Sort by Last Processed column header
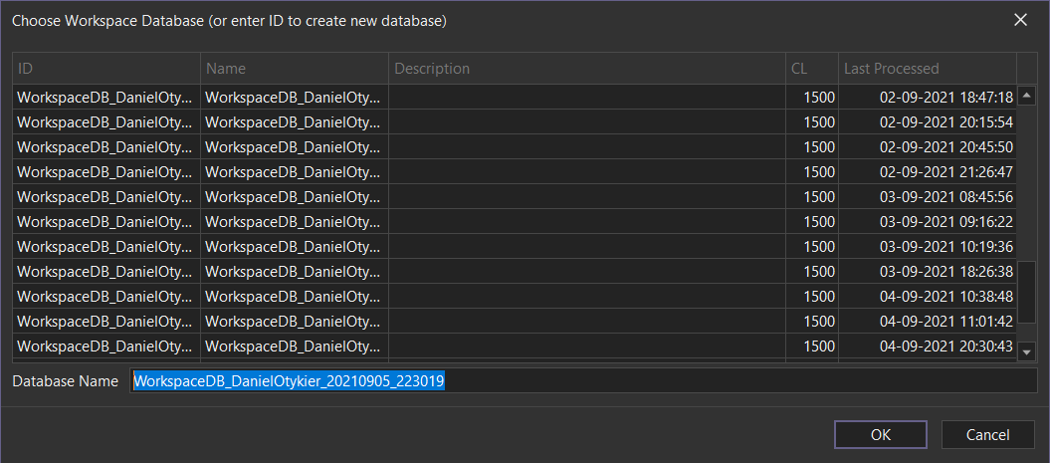The image size is (1050, 463). click(926, 69)
